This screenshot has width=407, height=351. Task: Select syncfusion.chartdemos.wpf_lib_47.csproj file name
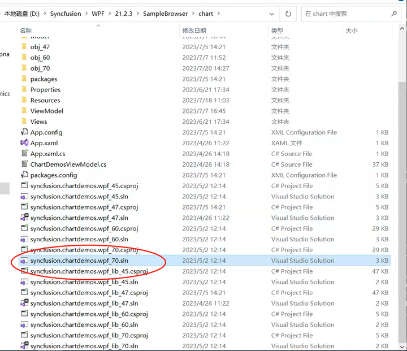[89, 293]
